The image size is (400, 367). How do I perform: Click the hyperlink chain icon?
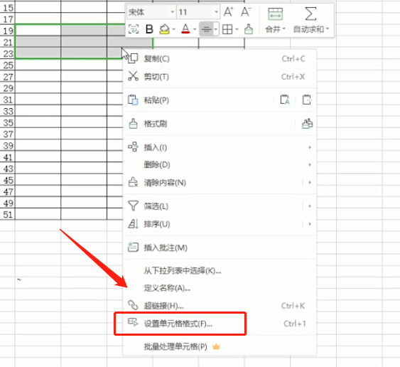[133, 305]
